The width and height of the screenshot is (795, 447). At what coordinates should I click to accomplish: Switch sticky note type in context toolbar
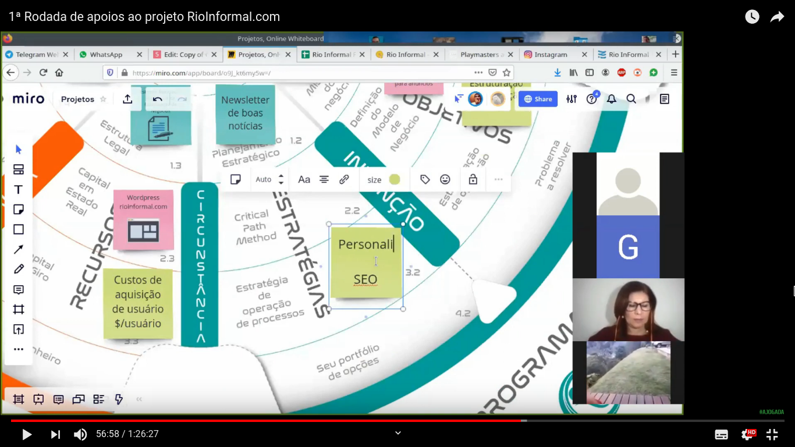[x=236, y=179]
